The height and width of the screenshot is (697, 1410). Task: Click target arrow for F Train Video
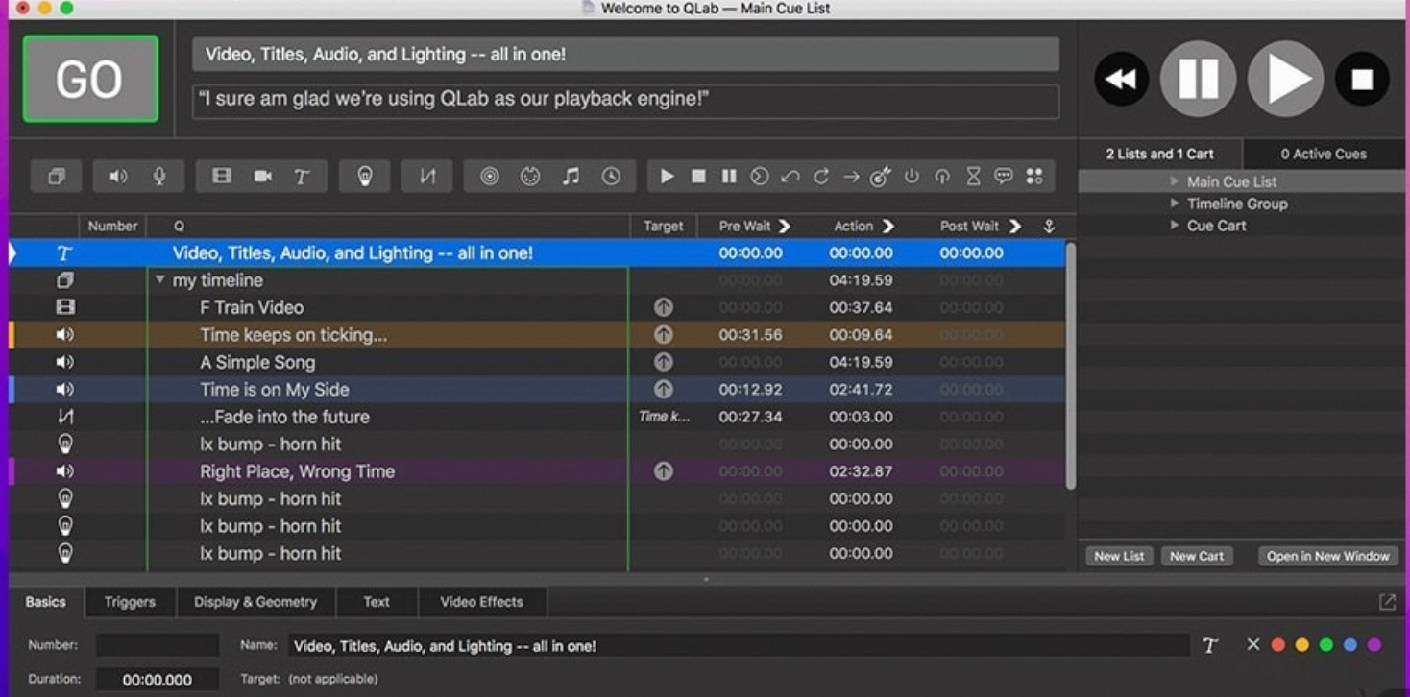click(x=664, y=307)
